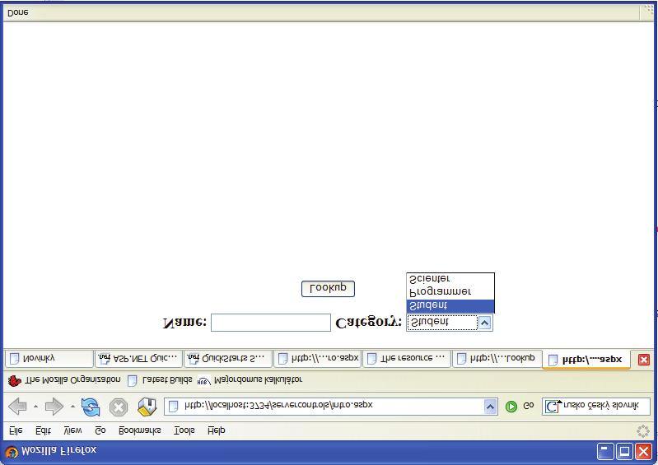Open the File menu
Viewport: 658px width, 465px height.
tap(16, 430)
